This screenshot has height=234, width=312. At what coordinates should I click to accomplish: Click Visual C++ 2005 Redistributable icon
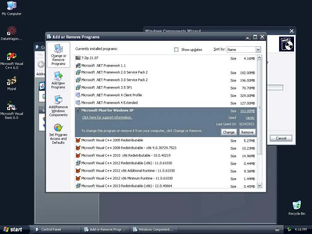point(78,140)
